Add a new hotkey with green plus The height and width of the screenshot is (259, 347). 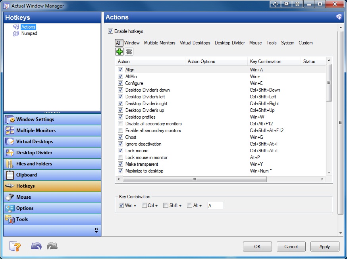(120, 52)
